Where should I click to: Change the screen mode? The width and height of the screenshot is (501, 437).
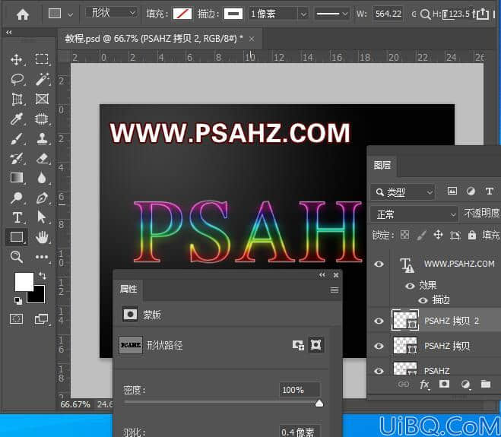[x=41, y=318]
